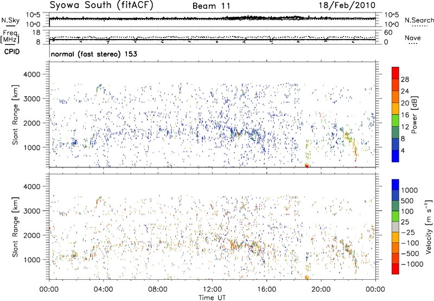Click the "Nave" legend label
434x301 pixels.
pos(413,37)
